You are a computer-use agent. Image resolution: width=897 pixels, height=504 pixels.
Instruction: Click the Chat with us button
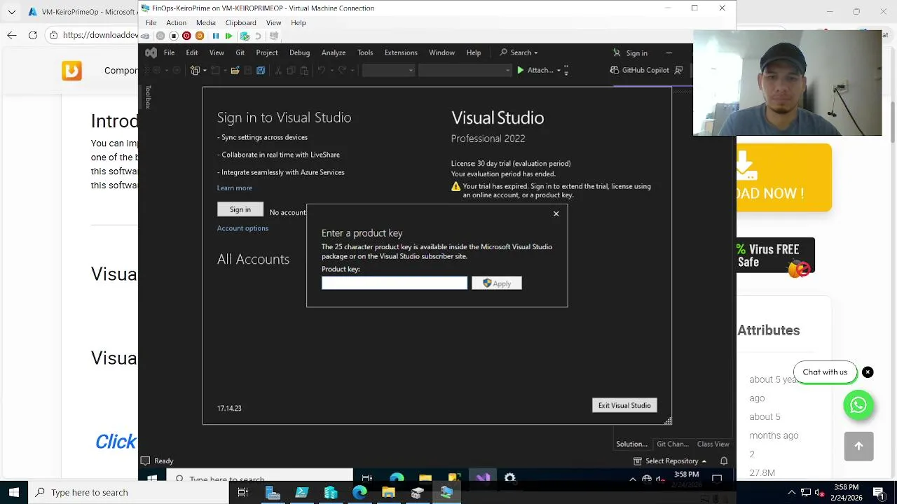825,372
